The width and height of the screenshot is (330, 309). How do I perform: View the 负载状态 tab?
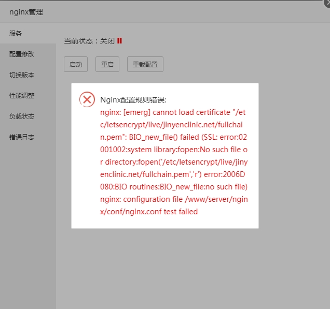coord(28,116)
